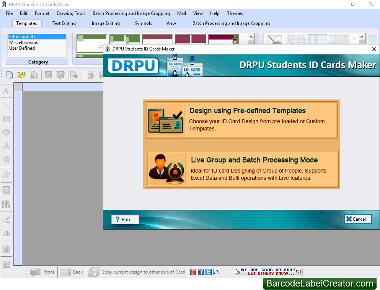This screenshot has height=290, width=380.
Task: Open the Mail menu
Action: click(x=181, y=13)
